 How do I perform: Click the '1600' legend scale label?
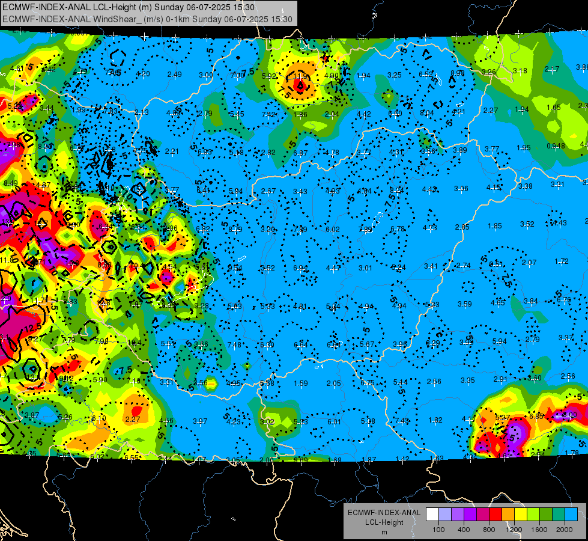point(539,530)
